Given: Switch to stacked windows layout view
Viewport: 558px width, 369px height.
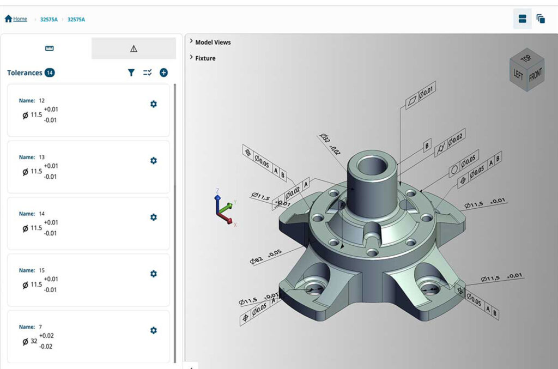Looking at the screenshot, I should [x=541, y=19].
